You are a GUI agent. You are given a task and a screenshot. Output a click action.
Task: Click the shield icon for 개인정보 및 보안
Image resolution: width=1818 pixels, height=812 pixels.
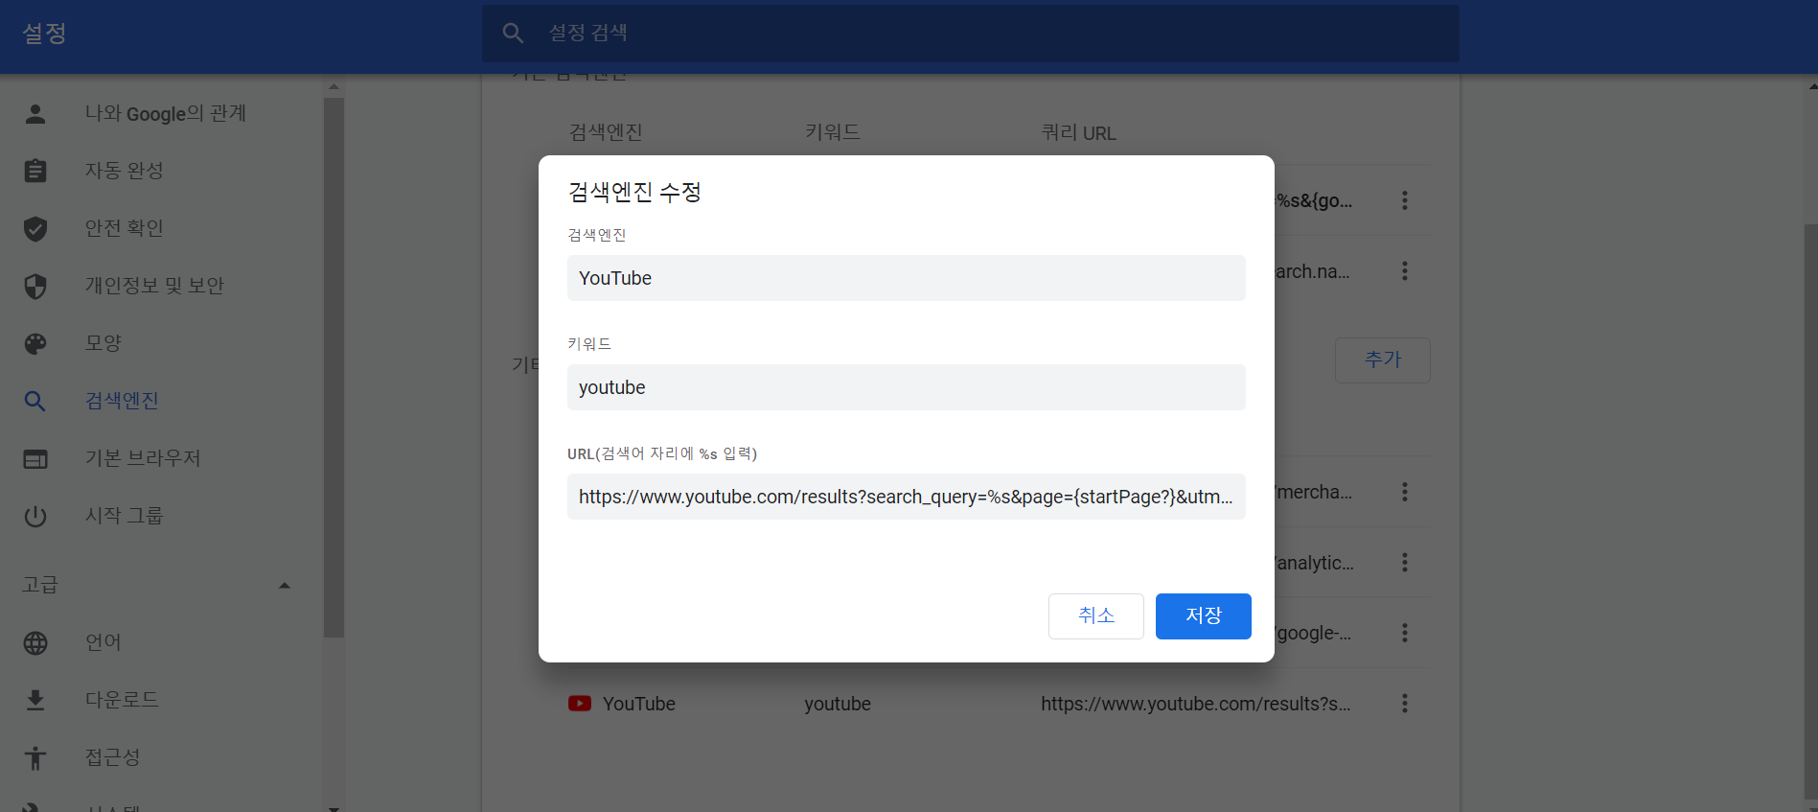(x=35, y=286)
